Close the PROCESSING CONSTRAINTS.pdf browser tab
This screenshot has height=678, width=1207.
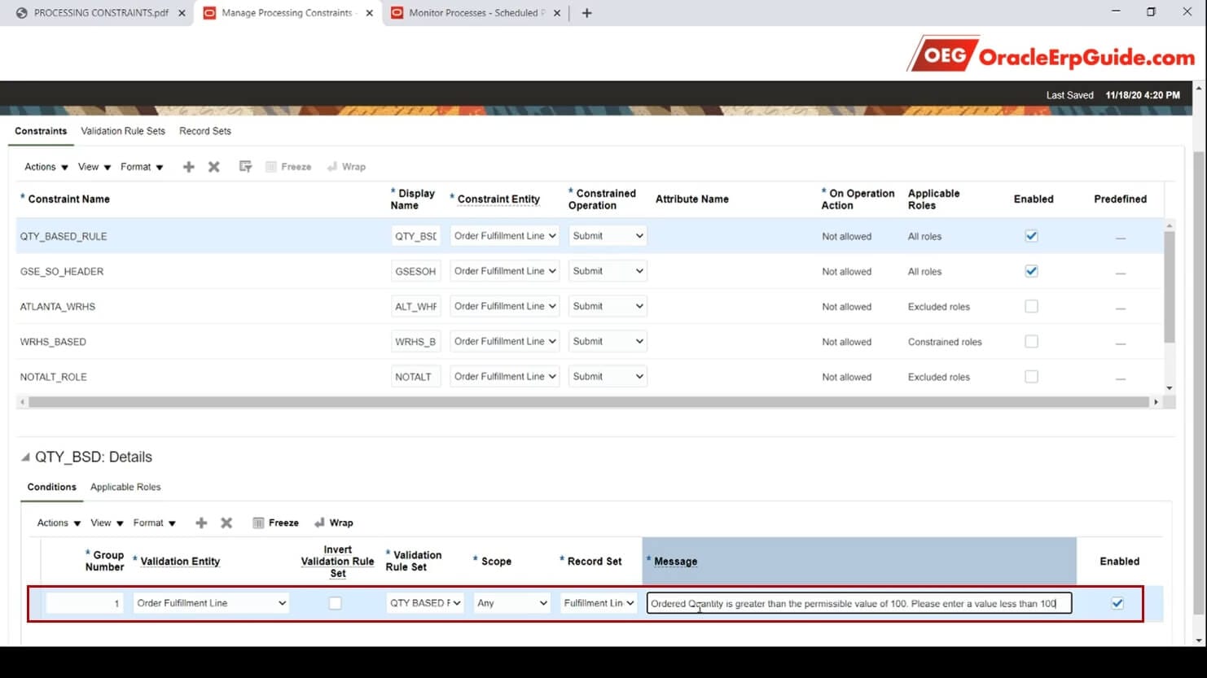tap(182, 13)
